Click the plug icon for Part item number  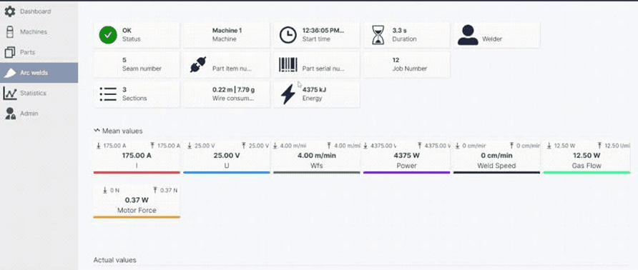pos(197,65)
